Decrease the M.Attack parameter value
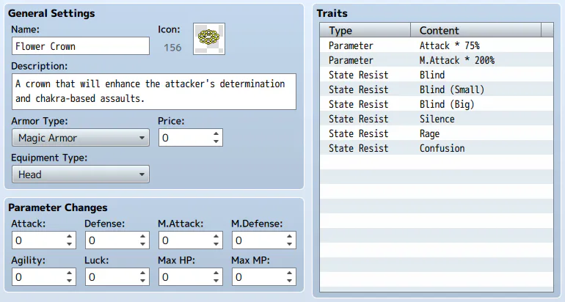565x302 pixels. [x=216, y=244]
